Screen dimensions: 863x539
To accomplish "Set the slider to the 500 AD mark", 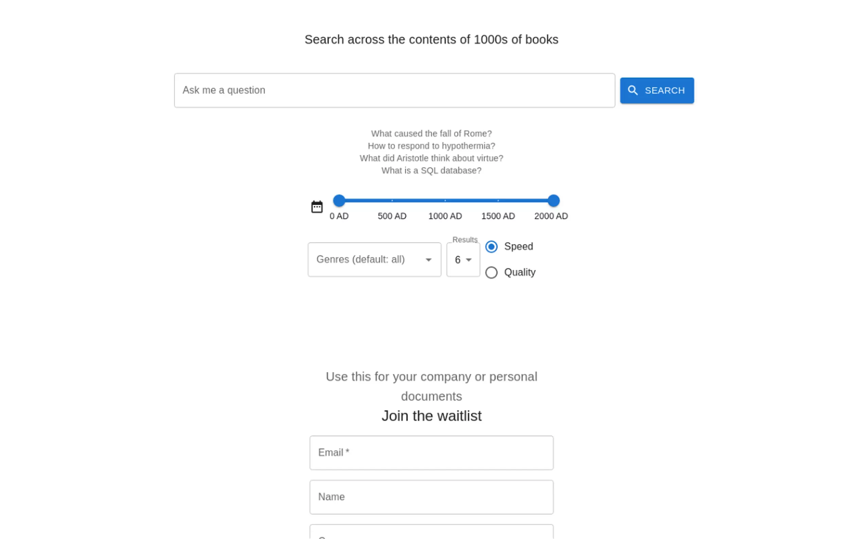I will (x=392, y=201).
